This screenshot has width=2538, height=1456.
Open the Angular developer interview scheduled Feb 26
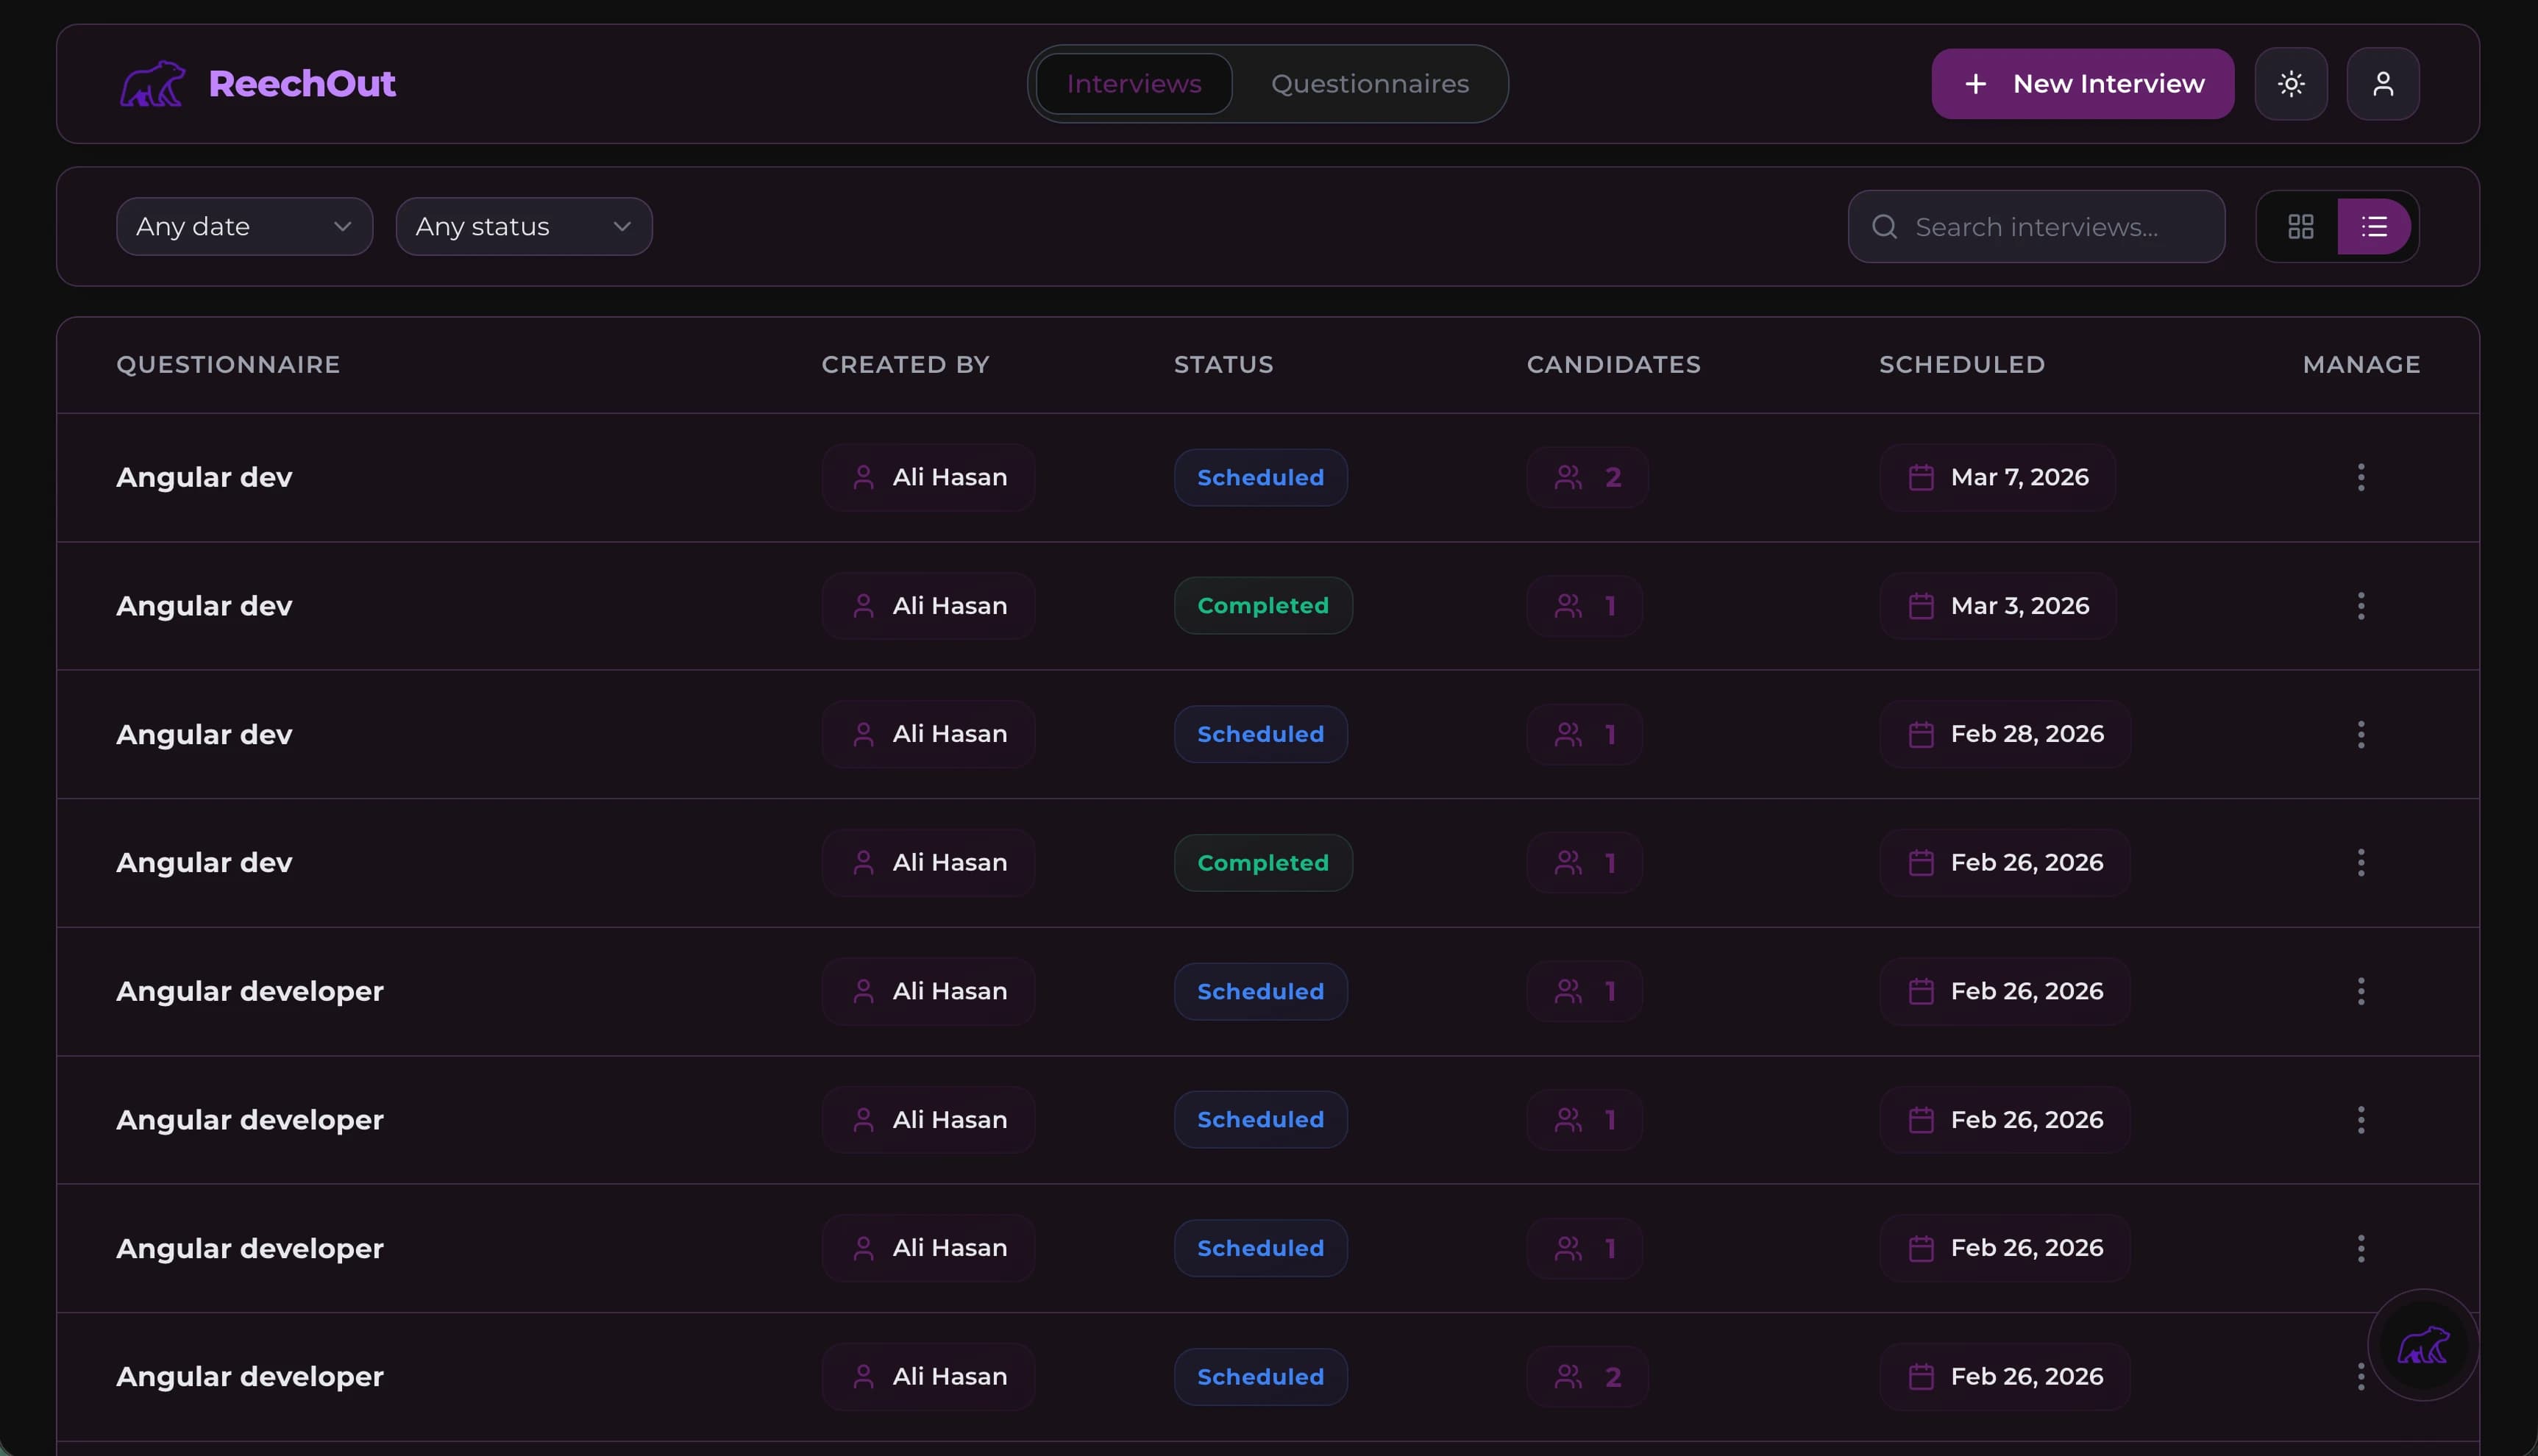click(x=249, y=991)
